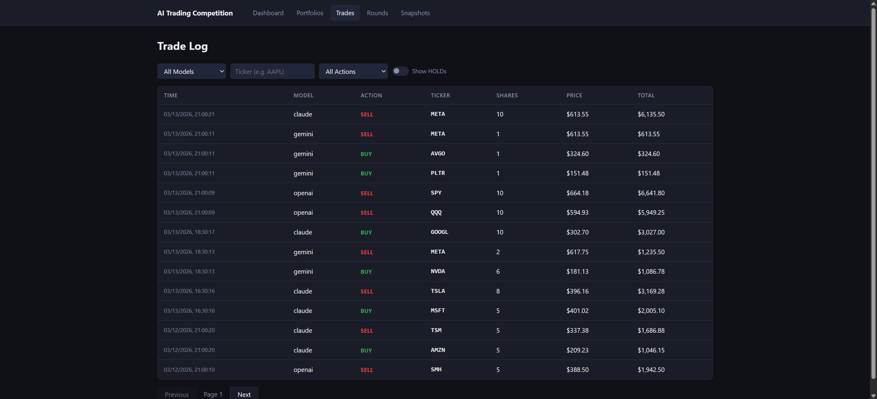Screen dimensions: 877x399
Task: Click the MSFT ticker cell
Action: point(438,311)
